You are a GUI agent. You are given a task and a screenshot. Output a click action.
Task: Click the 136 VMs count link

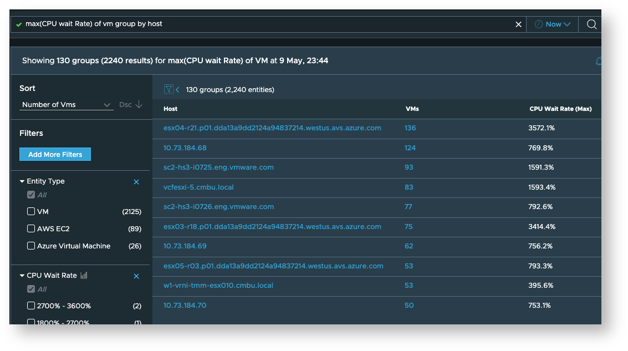410,128
